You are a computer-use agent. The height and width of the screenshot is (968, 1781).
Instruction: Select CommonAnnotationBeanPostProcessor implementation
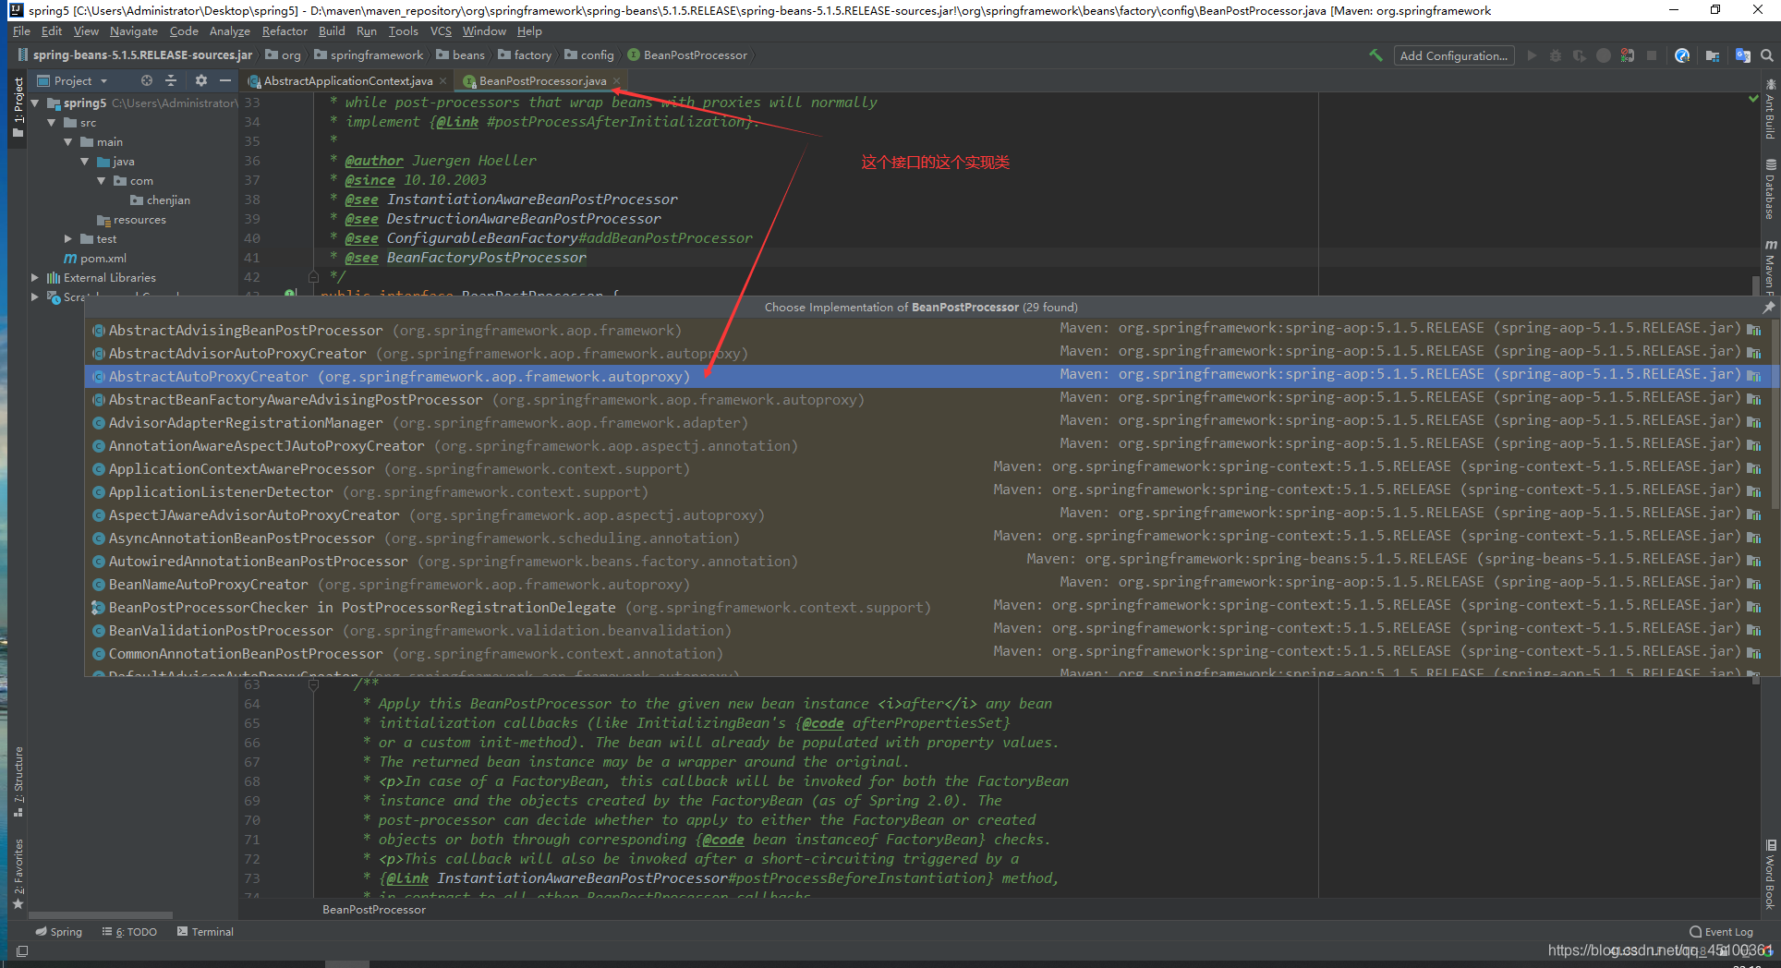(x=927, y=653)
